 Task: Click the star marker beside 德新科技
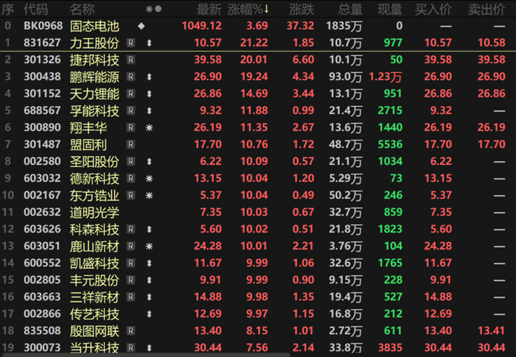(149, 178)
